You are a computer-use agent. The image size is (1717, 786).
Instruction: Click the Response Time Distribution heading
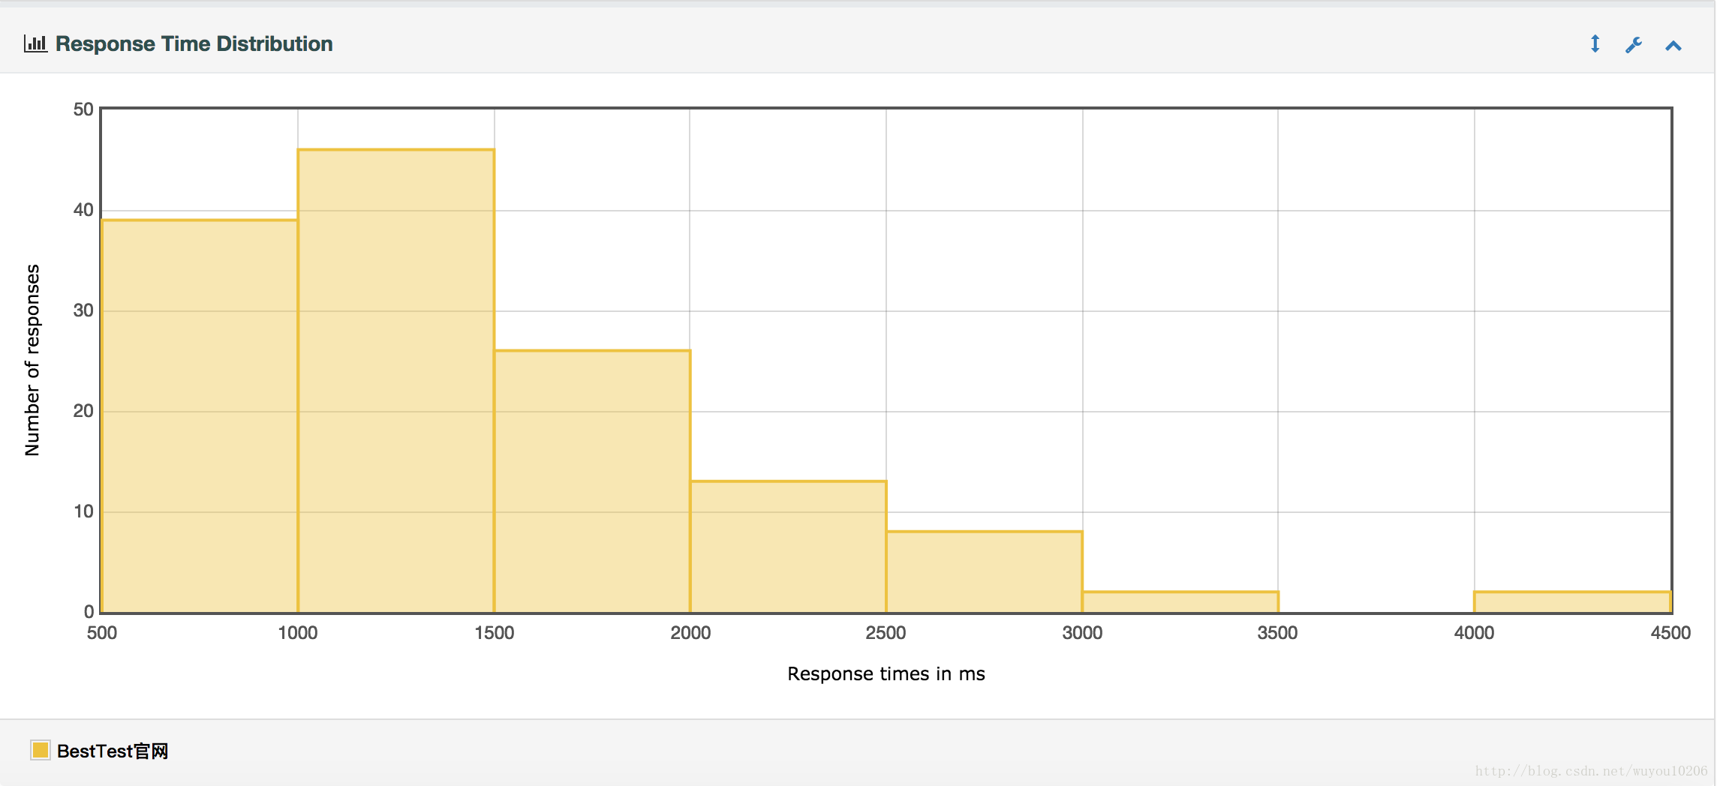(x=194, y=43)
